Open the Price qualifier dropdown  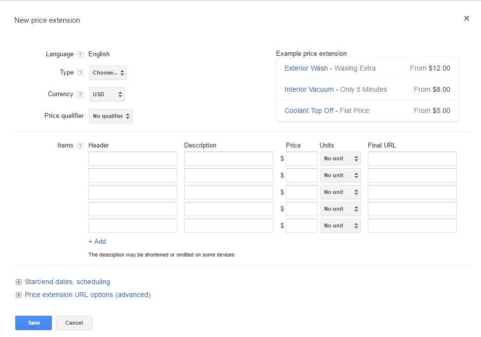click(x=111, y=116)
